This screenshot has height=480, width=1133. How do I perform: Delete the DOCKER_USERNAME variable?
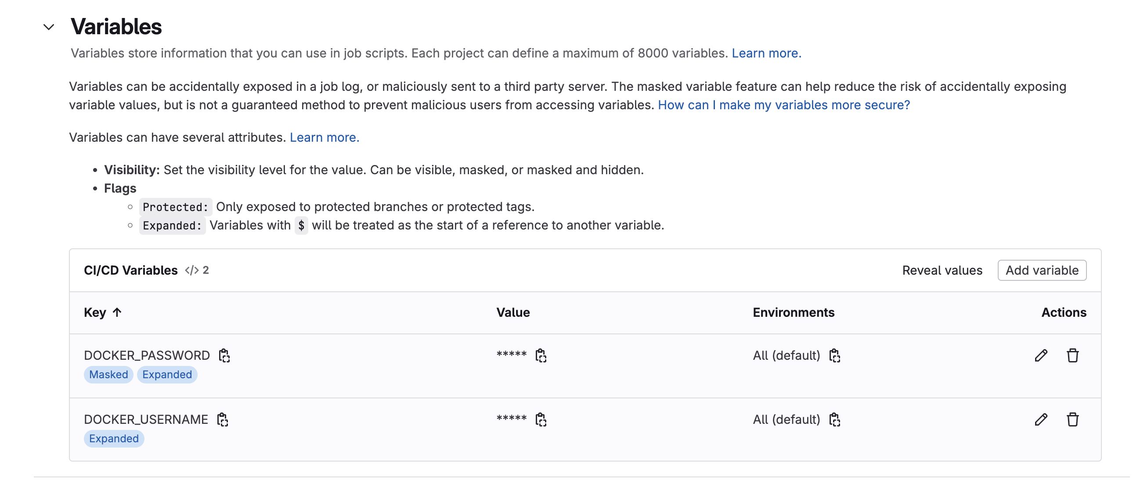tap(1073, 419)
